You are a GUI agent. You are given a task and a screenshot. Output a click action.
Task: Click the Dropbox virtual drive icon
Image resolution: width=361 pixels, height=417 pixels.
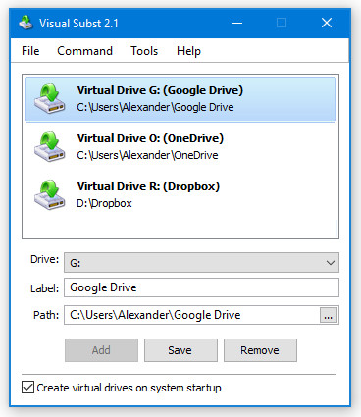coord(50,194)
